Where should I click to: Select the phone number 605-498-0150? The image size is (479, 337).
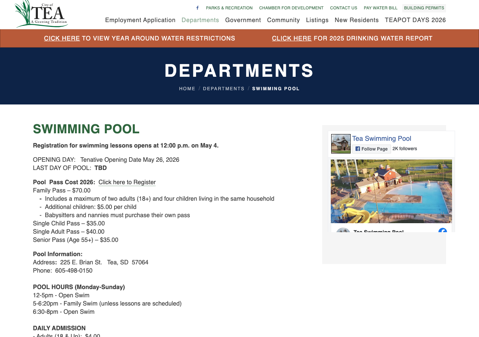click(x=74, y=271)
